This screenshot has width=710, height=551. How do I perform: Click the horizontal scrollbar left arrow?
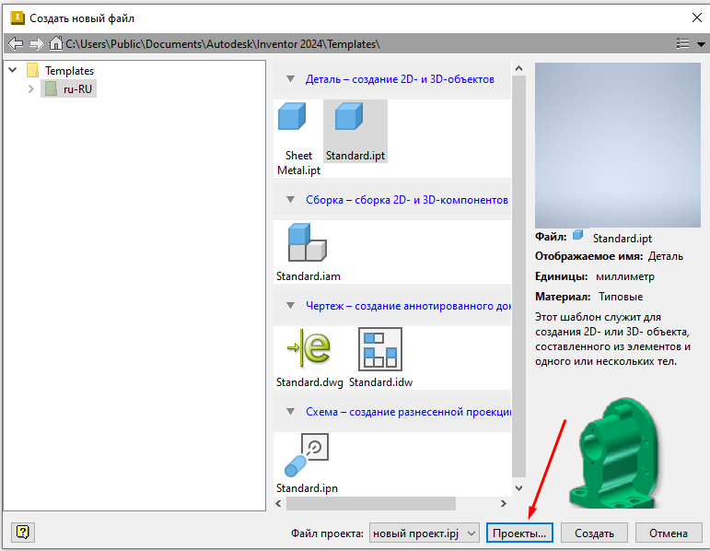click(278, 503)
